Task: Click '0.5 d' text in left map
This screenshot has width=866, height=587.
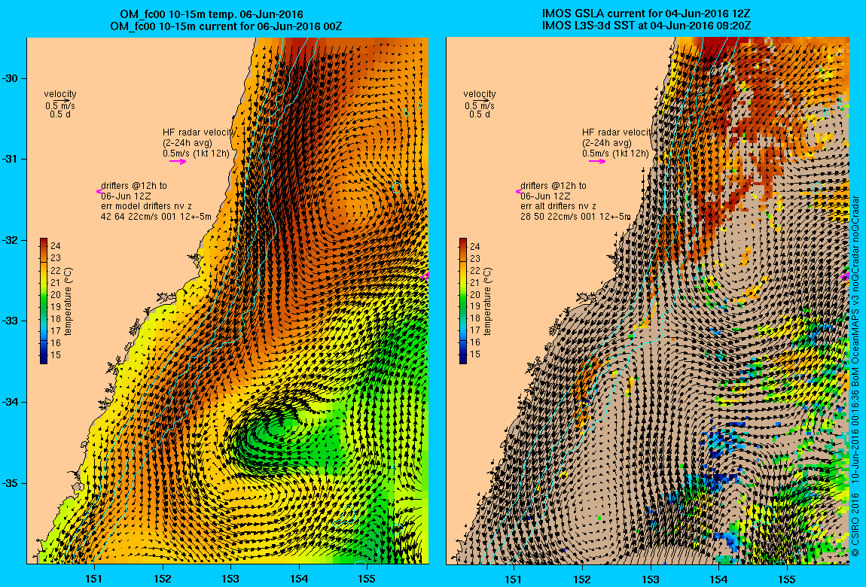Action: click(x=60, y=114)
